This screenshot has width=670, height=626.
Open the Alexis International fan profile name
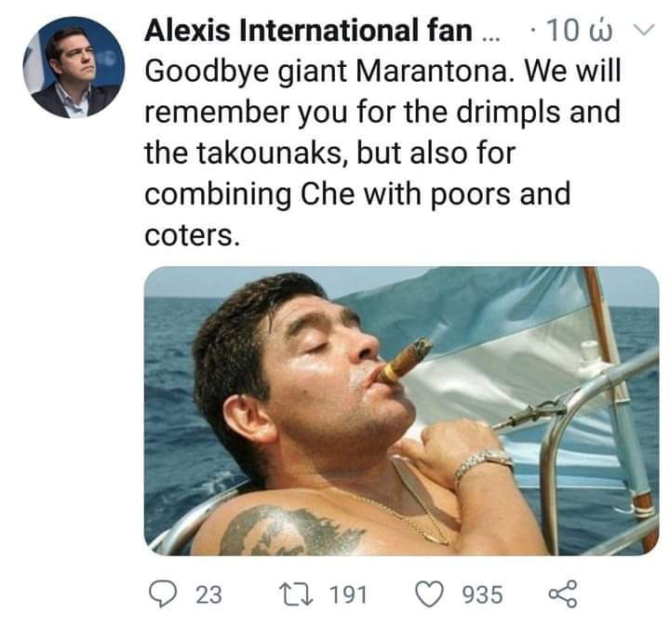point(309,31)
